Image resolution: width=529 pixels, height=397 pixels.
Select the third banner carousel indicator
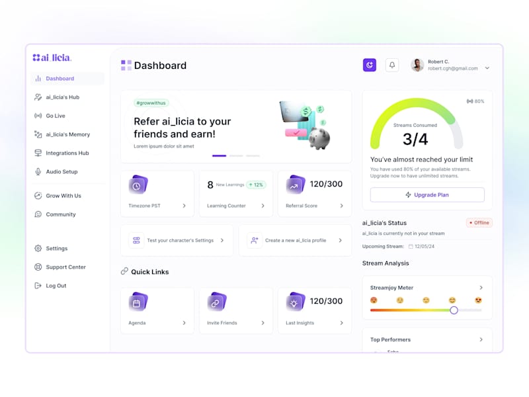pos(253,155)
